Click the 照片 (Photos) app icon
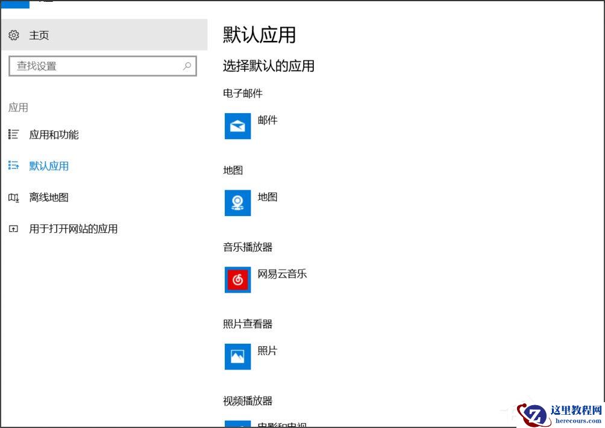 click(237, 356)
